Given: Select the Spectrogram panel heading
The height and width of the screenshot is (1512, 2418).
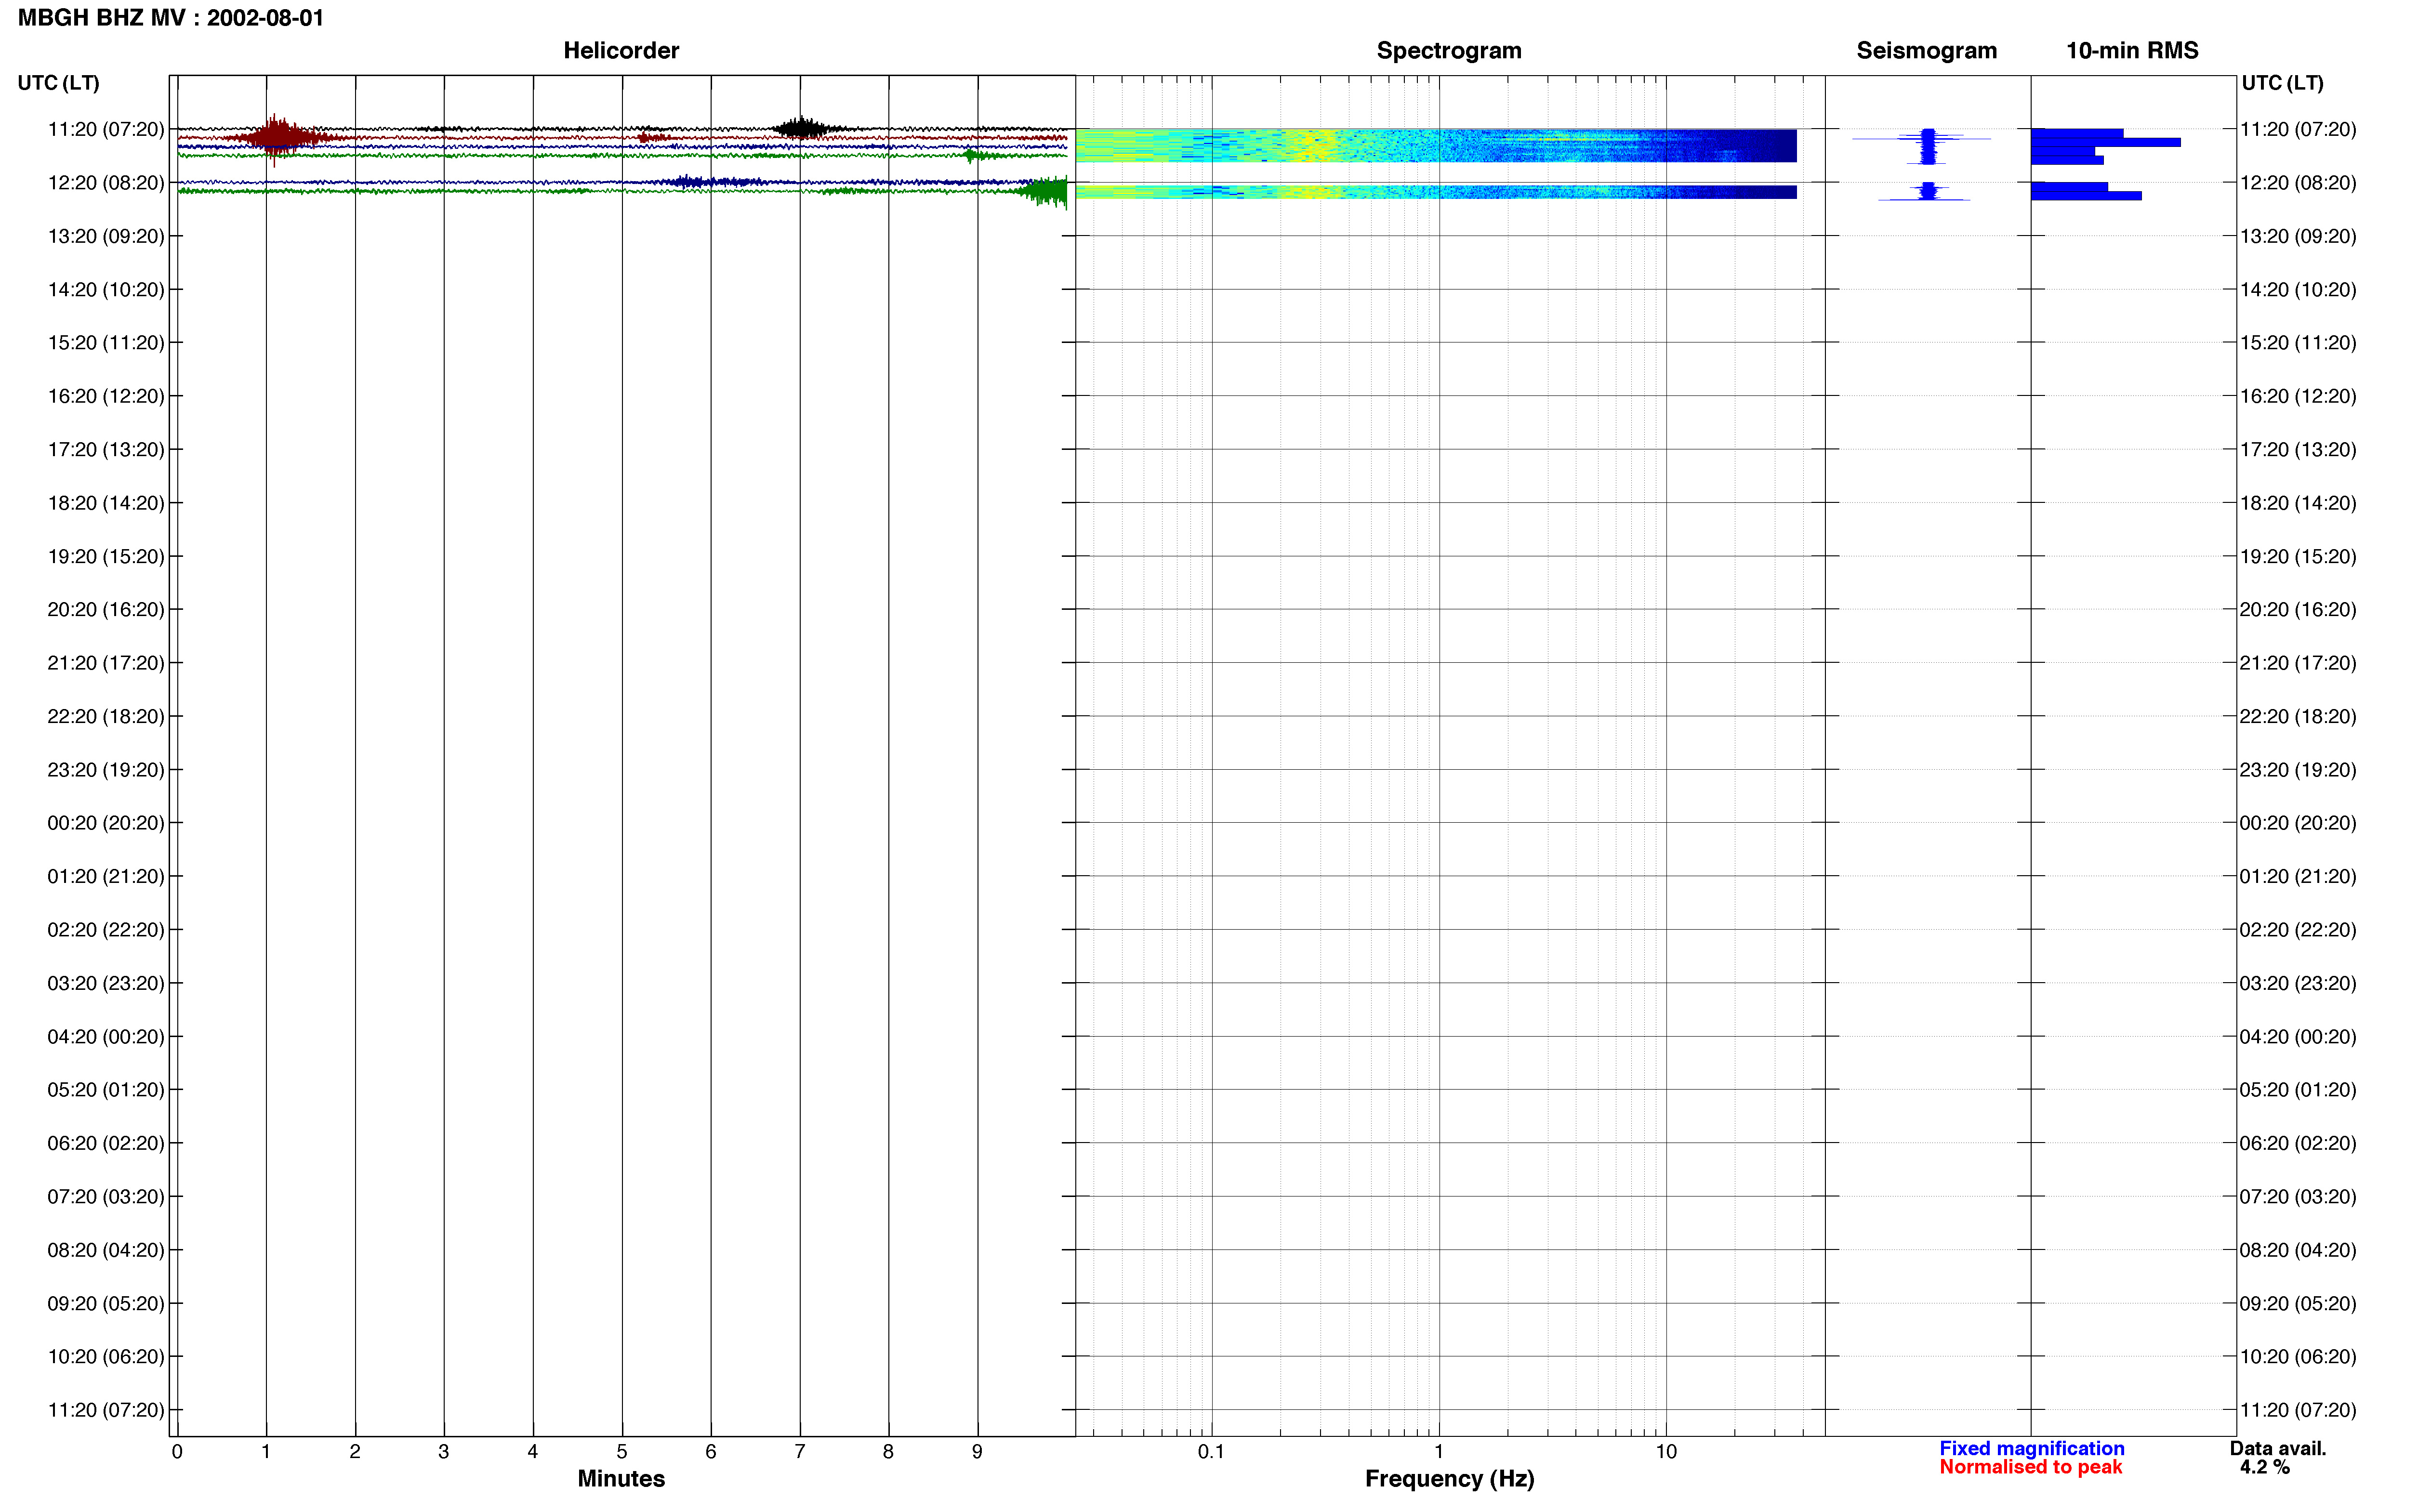Looking at the screenshot, I should [x=1449, y=50].
